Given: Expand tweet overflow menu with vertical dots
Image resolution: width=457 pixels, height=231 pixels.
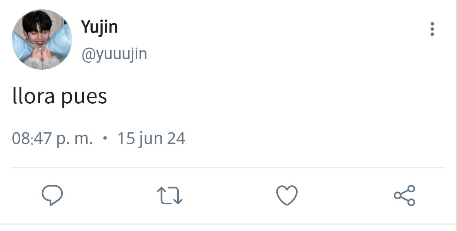Looking at the screenshot, I should (432, 29).
